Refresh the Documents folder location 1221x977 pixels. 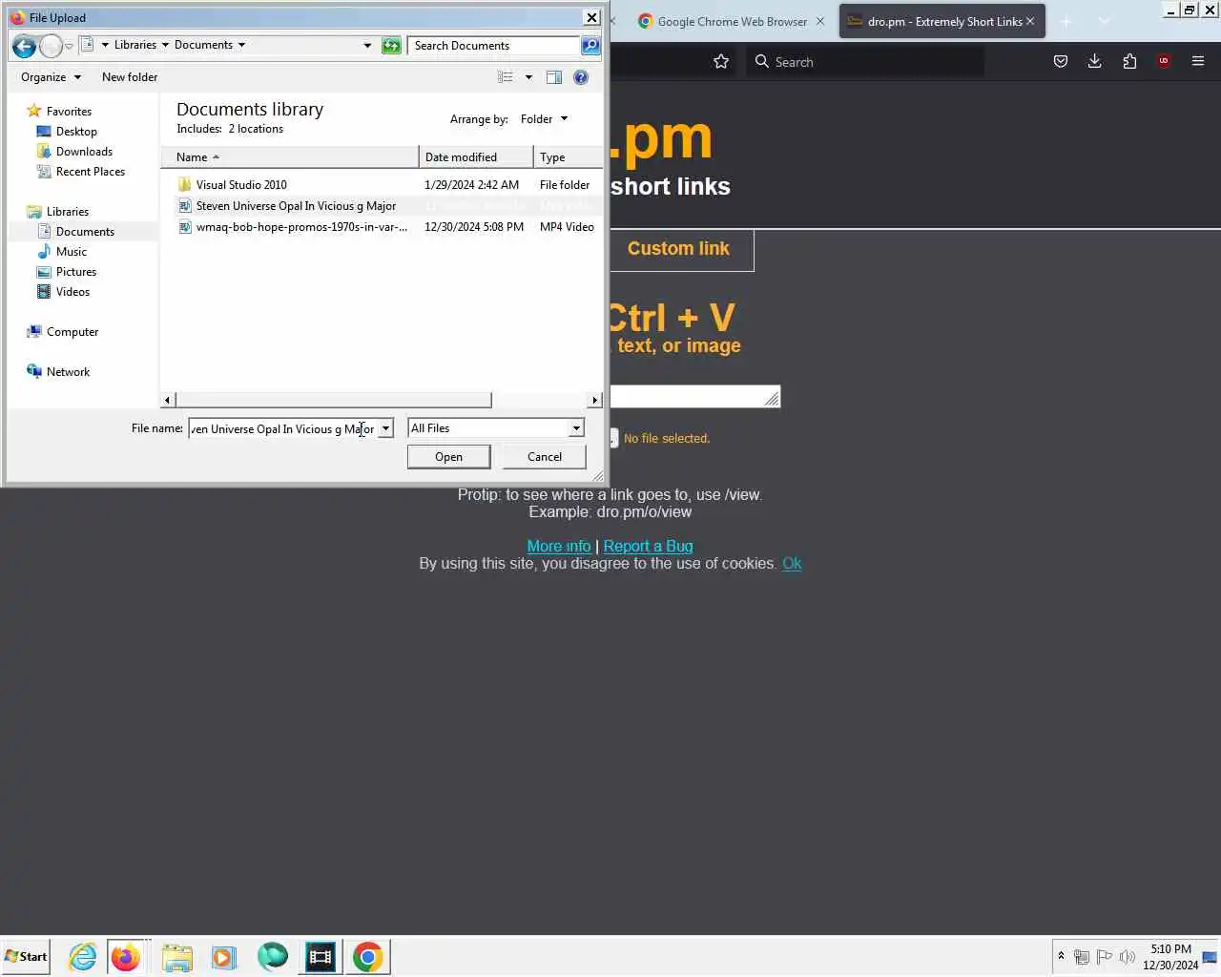(391, 46)
